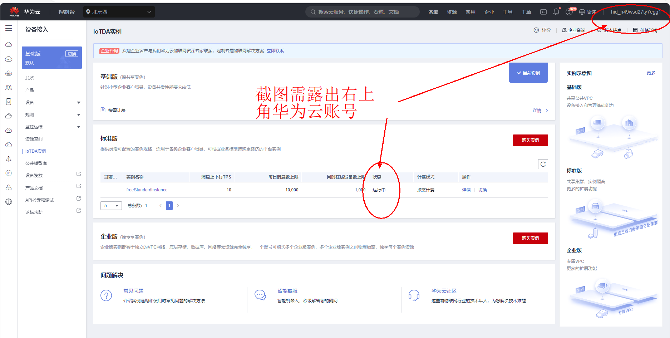Viewport: 670px width, 338px height.
Task: Open the notifications bell
Action: (x=556, y=12)
